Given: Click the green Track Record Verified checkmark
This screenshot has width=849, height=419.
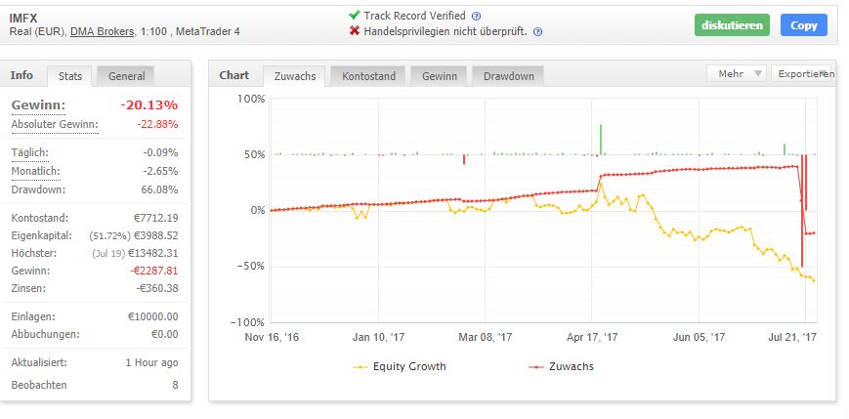Looking at the screenshot, I should [355, 15].
